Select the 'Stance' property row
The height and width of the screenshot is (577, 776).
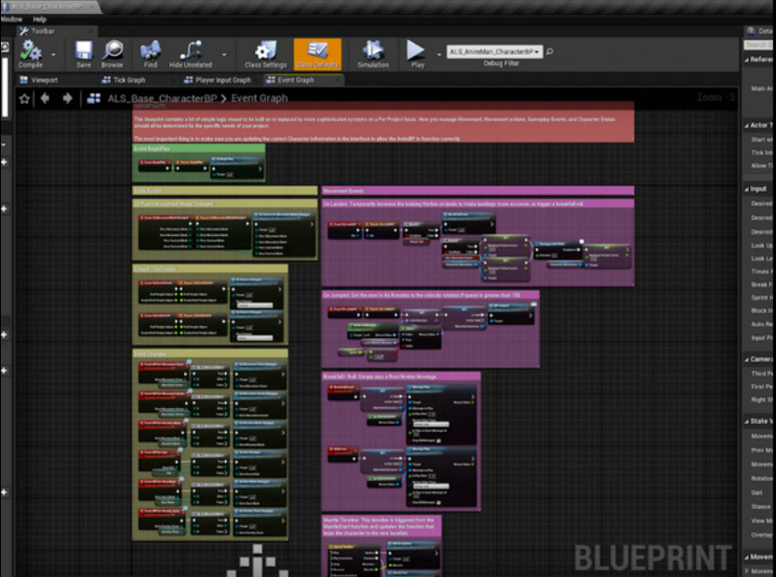click(x=761, y=506)
